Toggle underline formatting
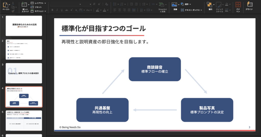Image resolution: width=261 pixels, height=137 pixels. tap(62, 10)
